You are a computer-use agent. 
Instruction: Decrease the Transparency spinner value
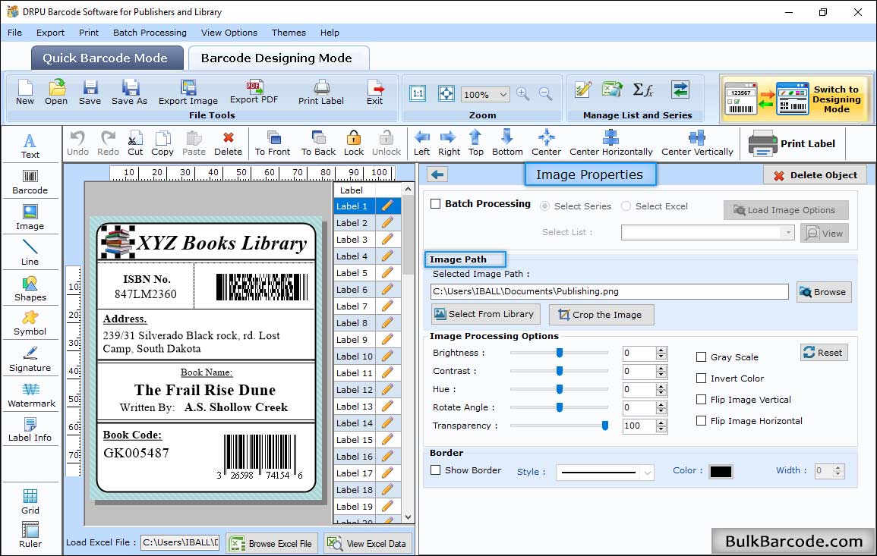tap(661, 429)
